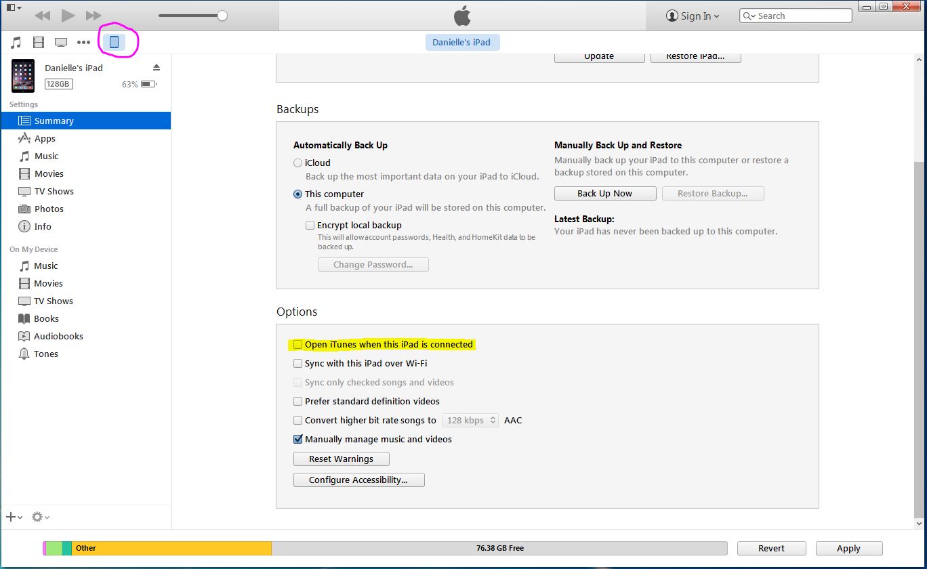Open the Sign In account menu
This screenshot has height=569, width=927.
693,16
